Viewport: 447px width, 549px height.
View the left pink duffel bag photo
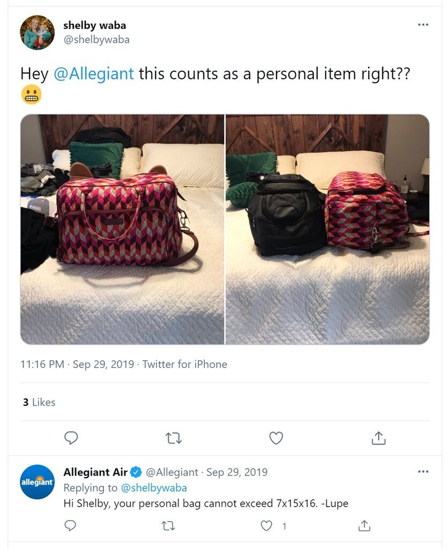122,229
